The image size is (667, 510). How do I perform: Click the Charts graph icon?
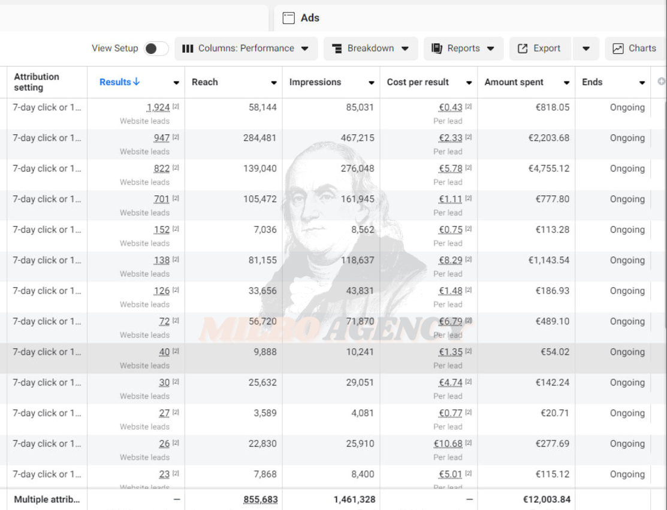[618, 49]
